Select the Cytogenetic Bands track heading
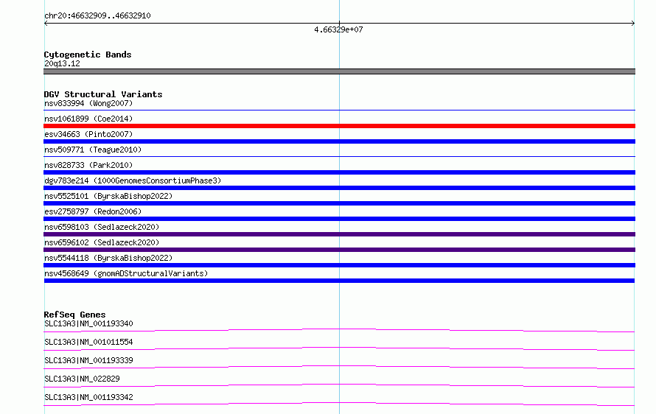The image size is (656, 414). 88,55
